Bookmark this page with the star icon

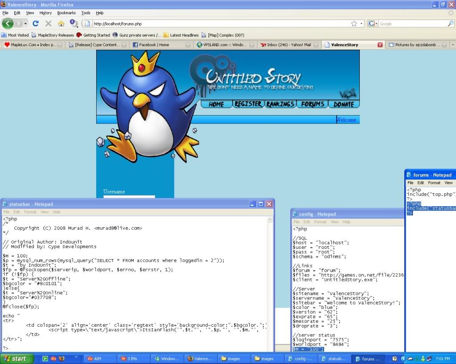coord(354,24)
